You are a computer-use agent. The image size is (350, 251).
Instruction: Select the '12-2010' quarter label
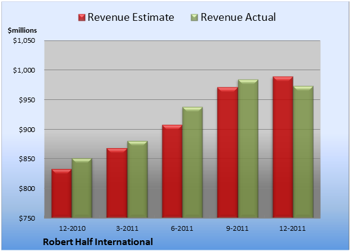[73, 228]
